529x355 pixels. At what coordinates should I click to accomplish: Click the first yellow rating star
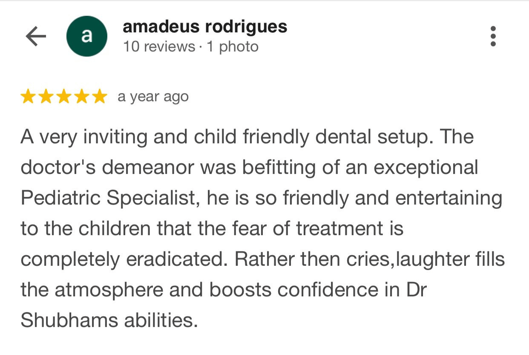coord(28,97)
